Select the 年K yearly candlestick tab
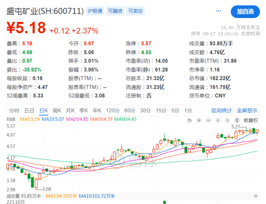This screenshot has width=266, height=204. tap(97, 110)
